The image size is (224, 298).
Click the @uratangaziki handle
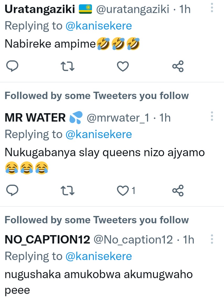133,9
